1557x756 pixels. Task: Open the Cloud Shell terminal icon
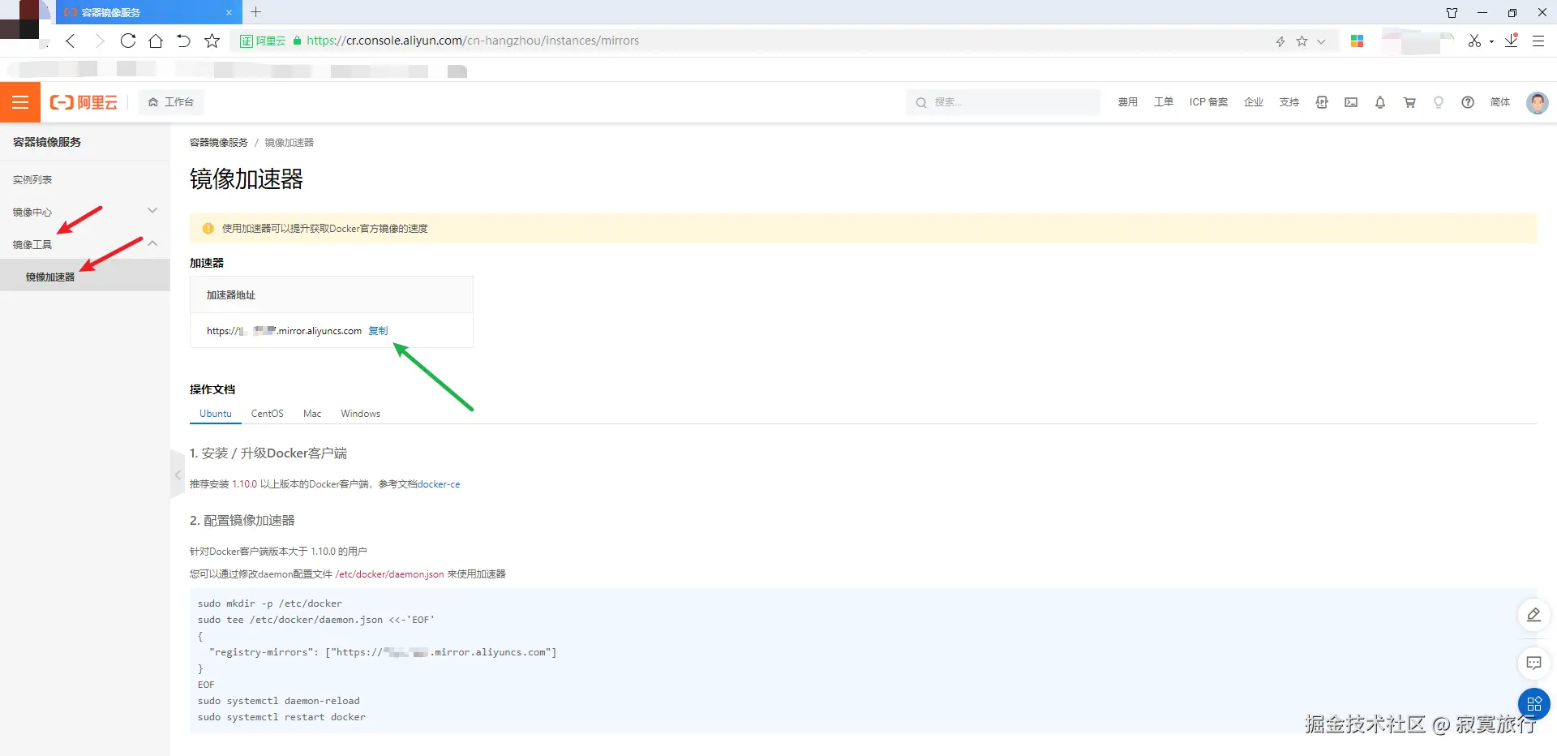1351,102
